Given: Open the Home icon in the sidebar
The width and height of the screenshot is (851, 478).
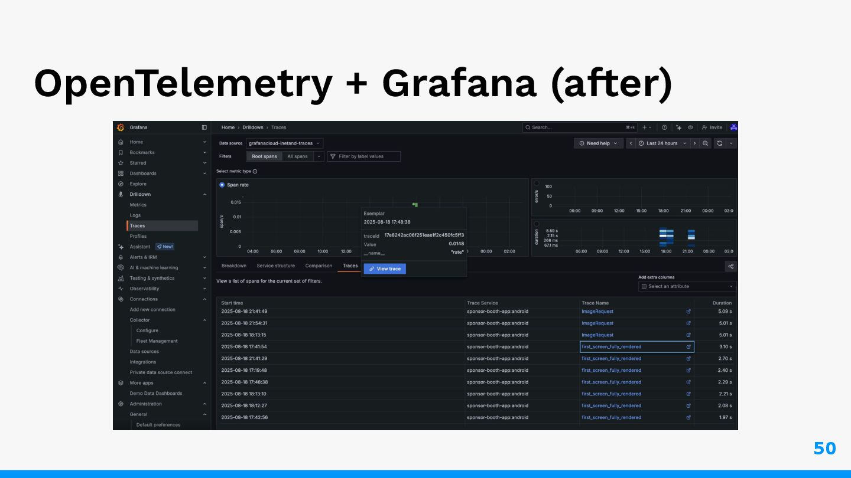Looking at the screenshot, I should (121, 142).
